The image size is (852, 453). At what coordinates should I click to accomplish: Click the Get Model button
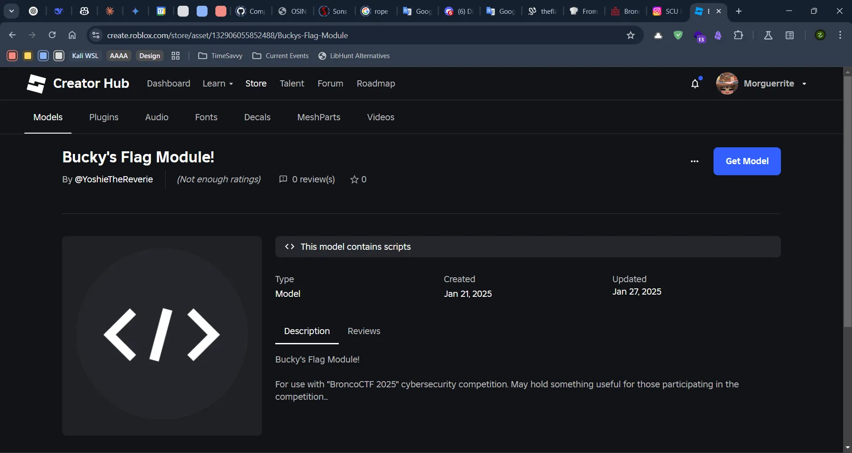747,161
